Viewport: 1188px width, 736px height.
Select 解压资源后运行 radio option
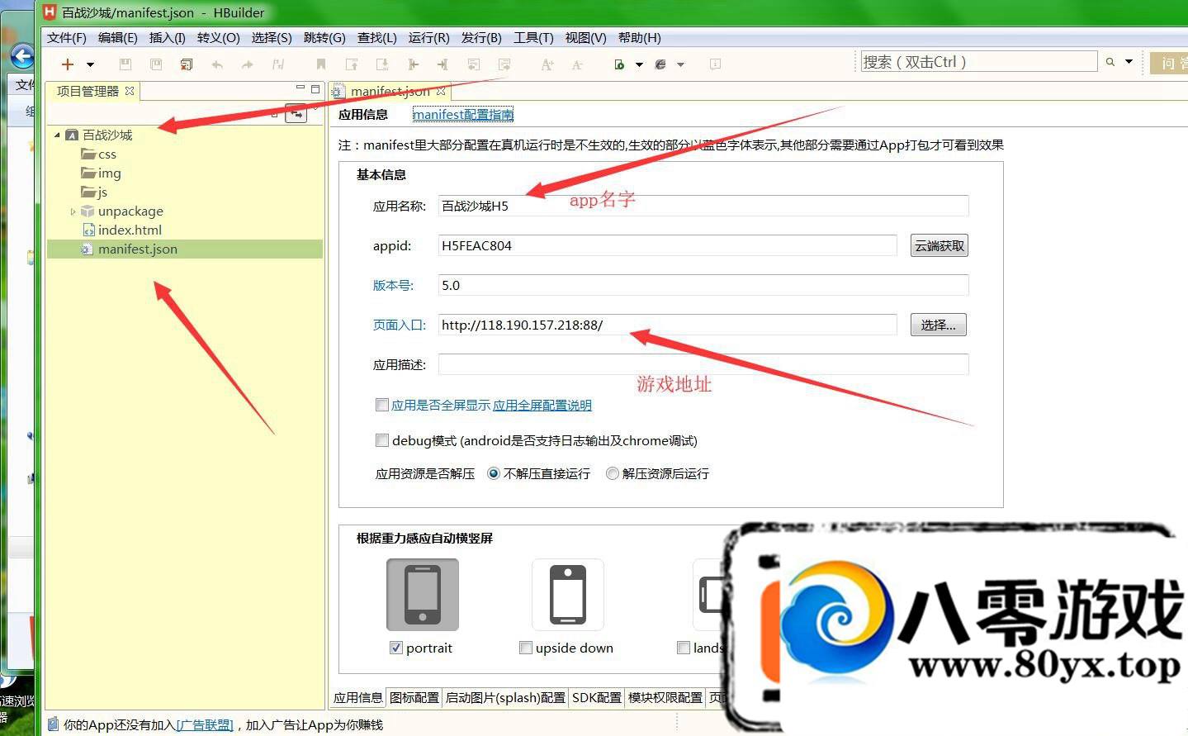coord(612,473)
